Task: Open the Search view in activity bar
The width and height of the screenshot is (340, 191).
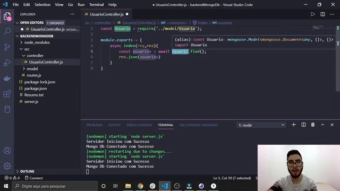Action: [7, 32]
